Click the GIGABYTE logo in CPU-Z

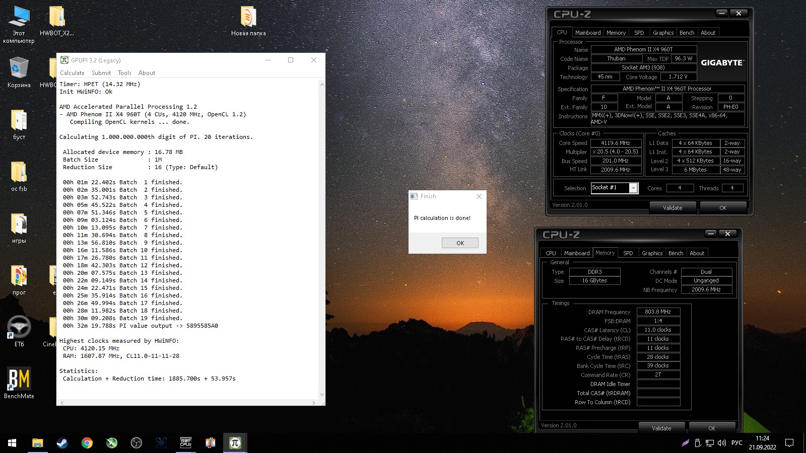click(722, 63)
